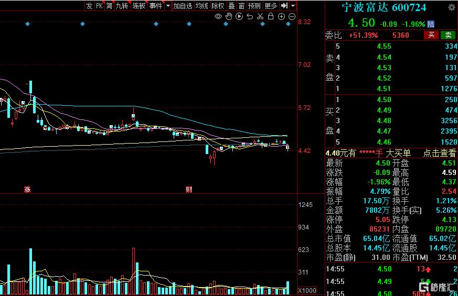Select the scissors cut tool
This screenshot has width=458, height=296.
pyautogui.click(x=260, y=17)
